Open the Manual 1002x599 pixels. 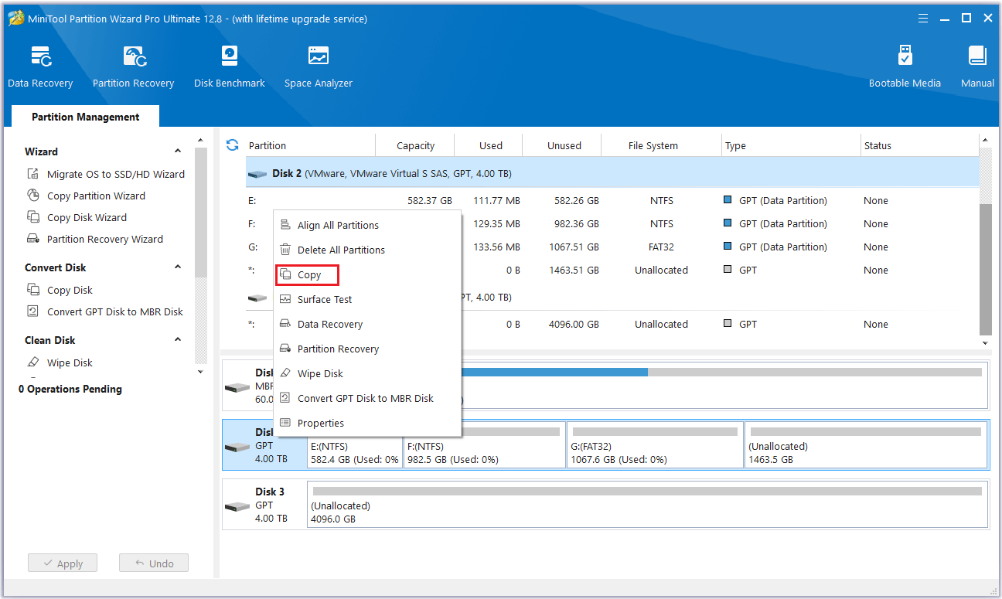point(977,67)
